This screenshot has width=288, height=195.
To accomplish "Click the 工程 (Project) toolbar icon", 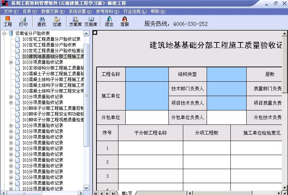I will (8, 21).
